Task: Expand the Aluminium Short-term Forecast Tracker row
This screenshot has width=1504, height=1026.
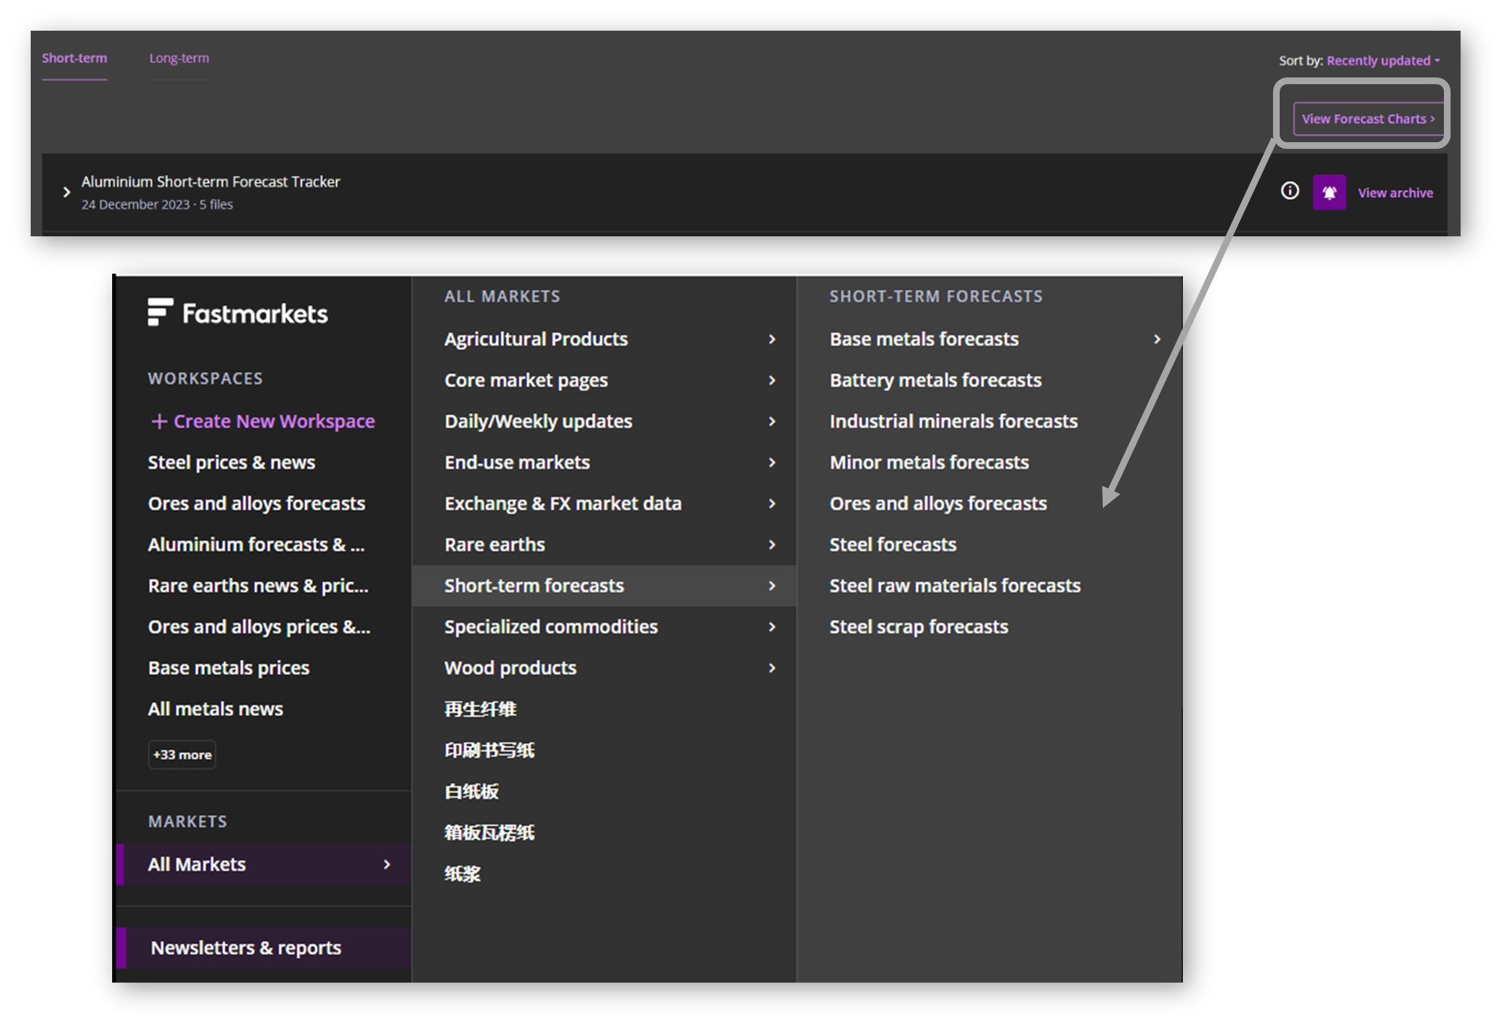Action: point(66,192)
